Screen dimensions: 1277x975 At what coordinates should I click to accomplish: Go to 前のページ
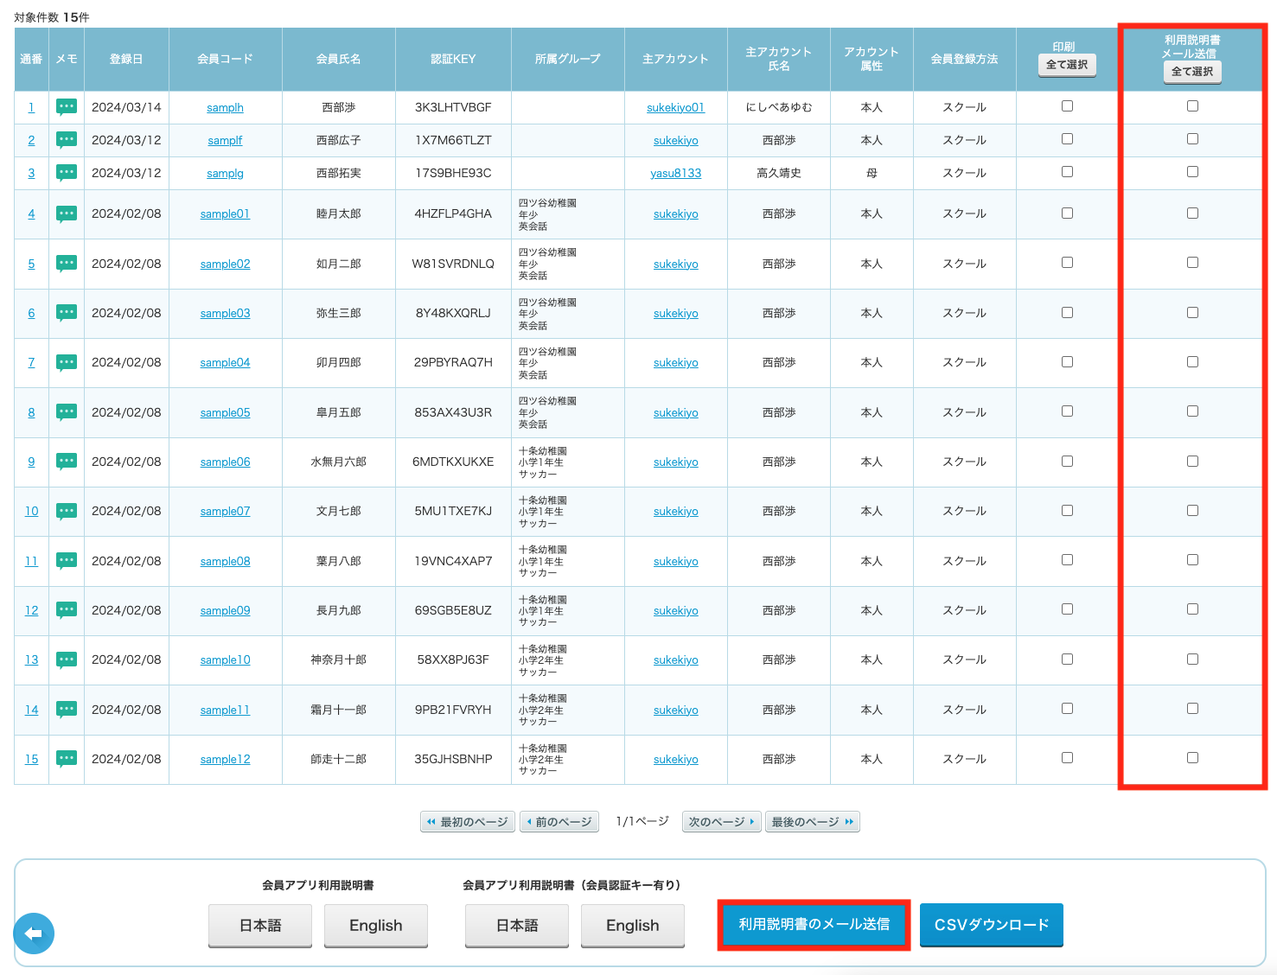559,822
